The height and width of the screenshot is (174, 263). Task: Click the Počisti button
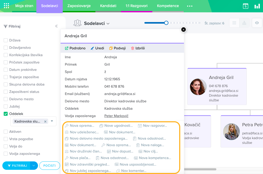[x=50, y=166]
